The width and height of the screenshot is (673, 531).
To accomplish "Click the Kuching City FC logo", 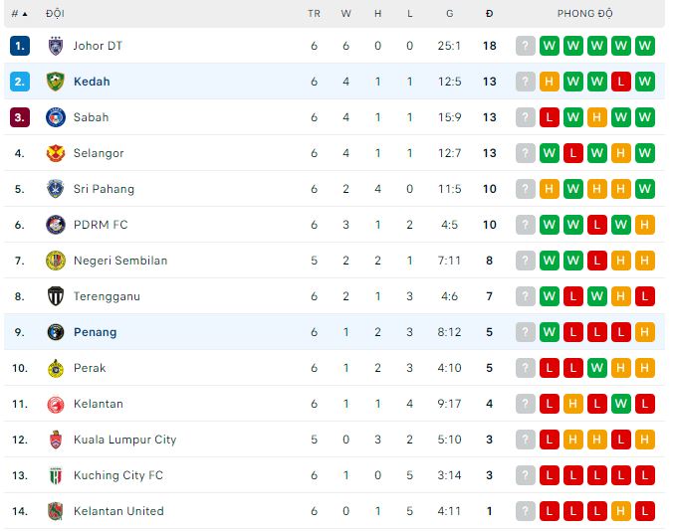I will pos(55,475).
